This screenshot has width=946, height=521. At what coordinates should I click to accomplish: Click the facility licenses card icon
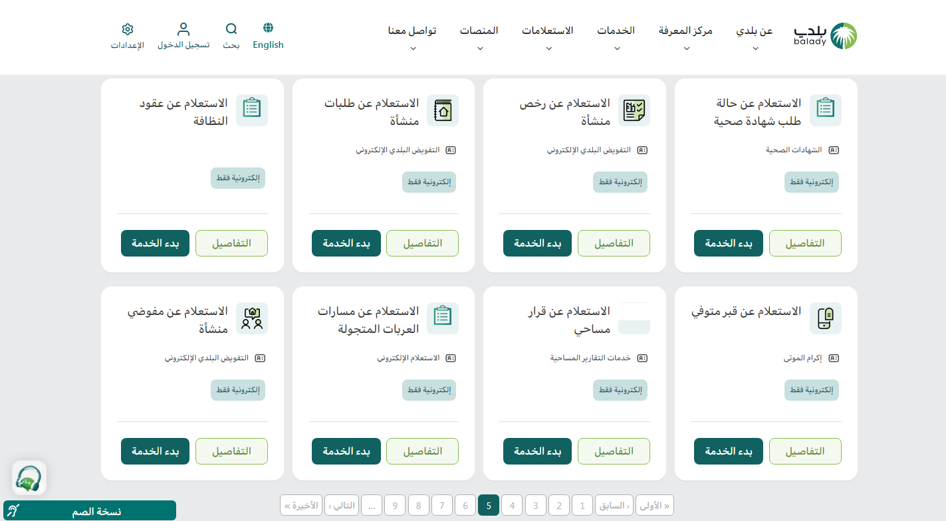[634, 110]
